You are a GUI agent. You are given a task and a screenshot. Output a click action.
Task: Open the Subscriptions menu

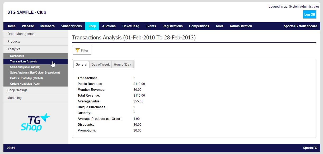(72, 26)
